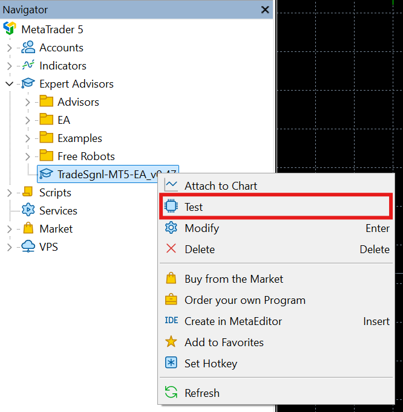The width and height of the screenshot is (403, 412).
Task: Click the Attach to Chart icon
Action: [171, 185]
